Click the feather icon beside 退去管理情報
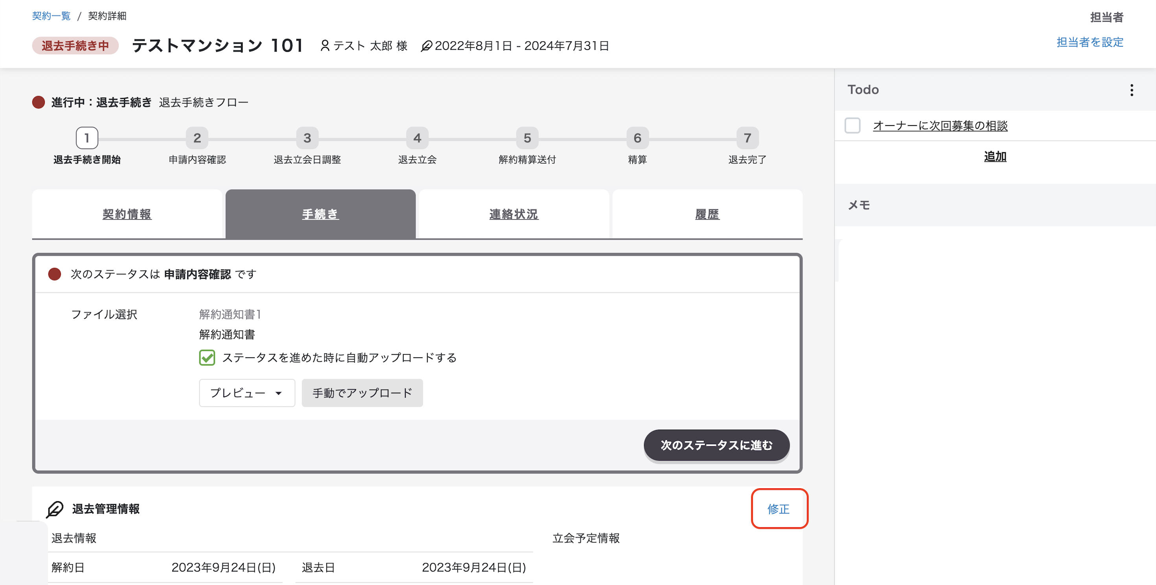Screen dimensions: 1156x585 (55, 509)
